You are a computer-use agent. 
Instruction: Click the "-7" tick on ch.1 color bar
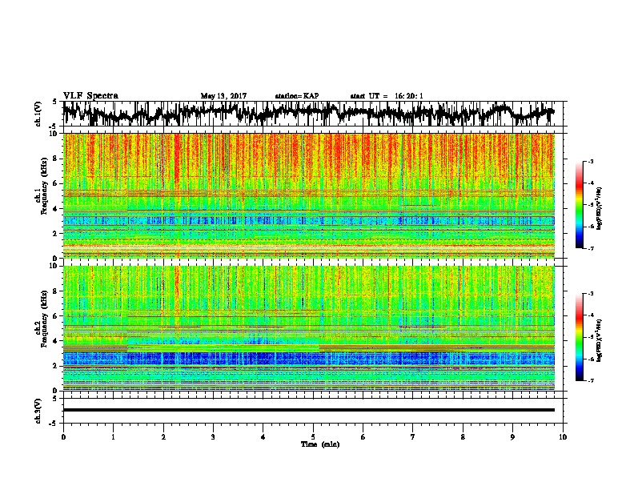click(x=591, y=248)
